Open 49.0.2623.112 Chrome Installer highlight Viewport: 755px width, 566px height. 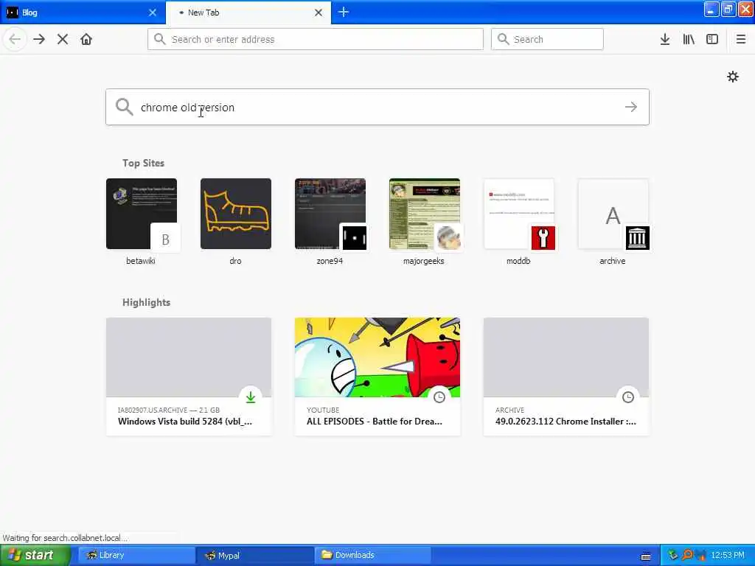(566, 377)
